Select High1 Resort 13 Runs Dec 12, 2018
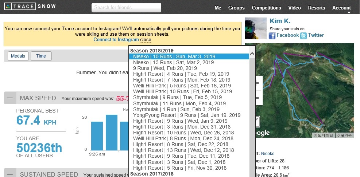The width and height of the screenshot is (360, 177). pyautogui.click(x=189, y=150)
